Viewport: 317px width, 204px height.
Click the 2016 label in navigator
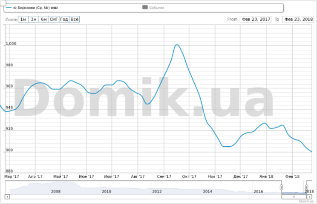click(258, 191)
